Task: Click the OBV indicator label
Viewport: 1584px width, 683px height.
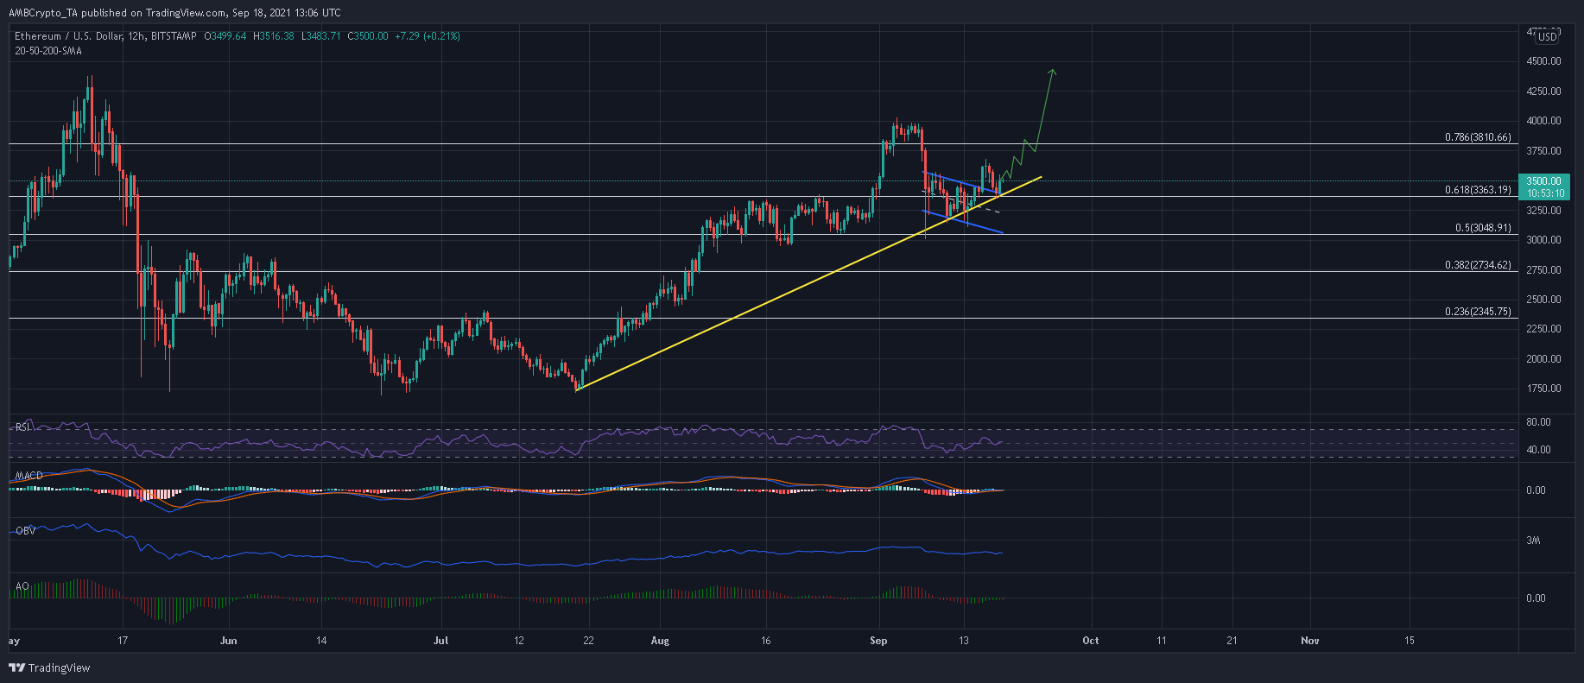Action: (26, 531)
